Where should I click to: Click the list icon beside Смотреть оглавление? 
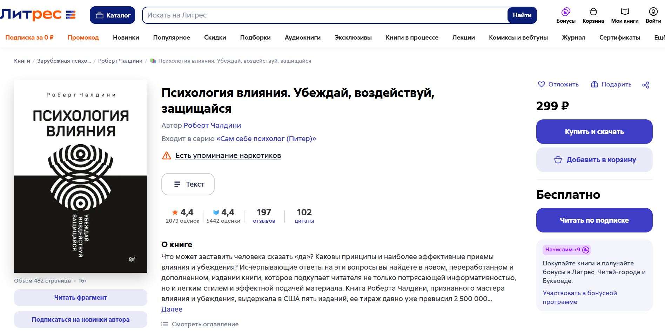(164, 324)
